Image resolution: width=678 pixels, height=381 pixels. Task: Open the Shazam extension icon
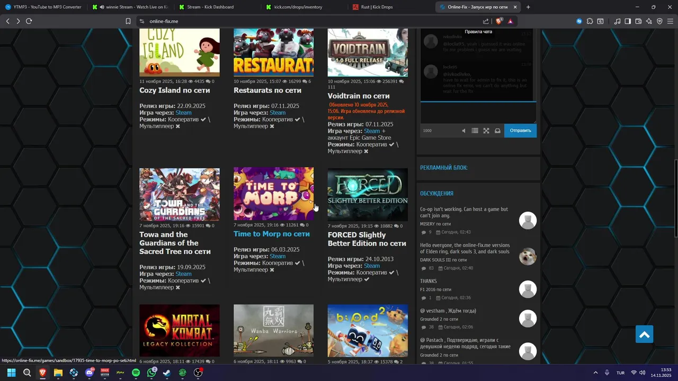[579, 21]
